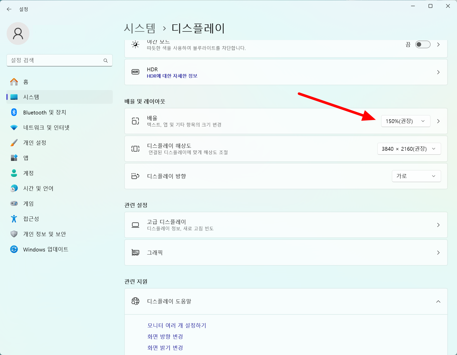Open 야간 모드 settings via chevron

[438, 45]
